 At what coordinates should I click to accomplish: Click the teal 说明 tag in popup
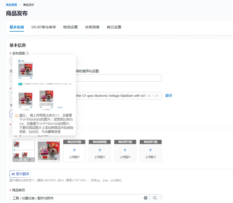coord(20,84)
